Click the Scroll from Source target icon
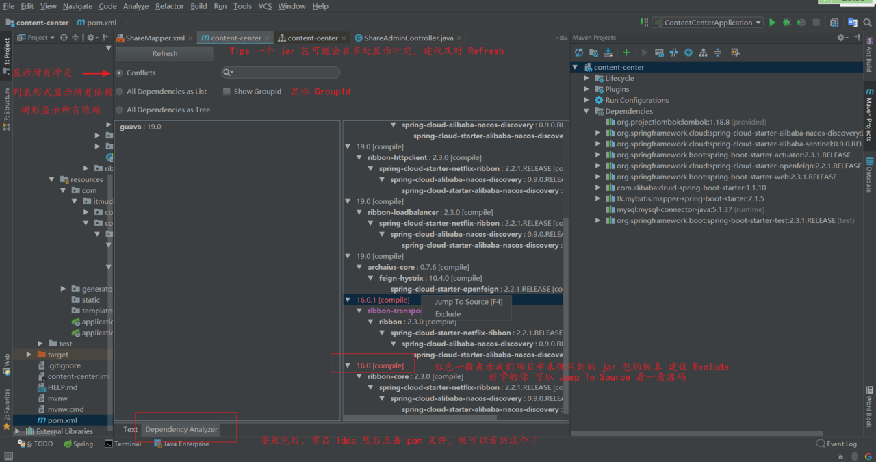This screenshot has height=462, width=876. point(64,38)
